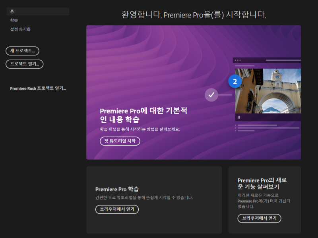This screenshot has height=238, width=318.
Task: Click Premiere Rush 프로젝트 열기
Action: click(x=38, y=88)
